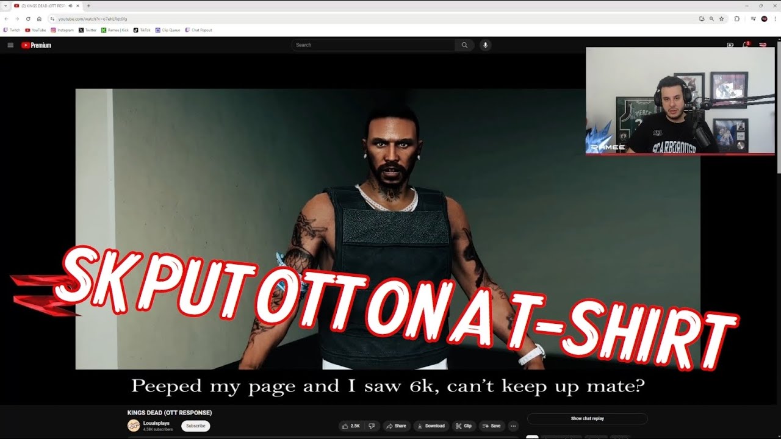This screenshot has height=439, width=781.
Task: Mute the tab via its speaker icon
Action: pyautogui.click(x=70, y=5)
